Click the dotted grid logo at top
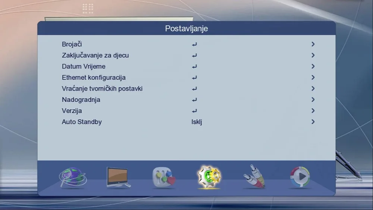373x210 pixels. 88,9
